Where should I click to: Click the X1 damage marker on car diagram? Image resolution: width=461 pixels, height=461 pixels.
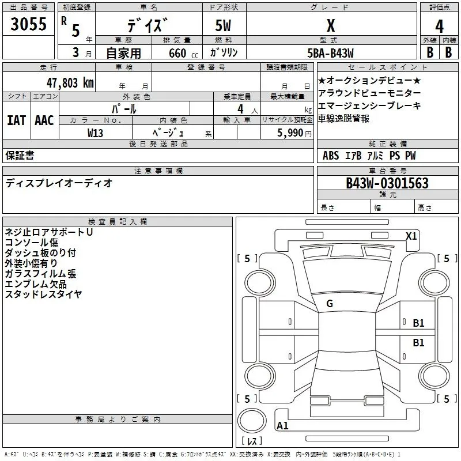click(x=411, y=236)
